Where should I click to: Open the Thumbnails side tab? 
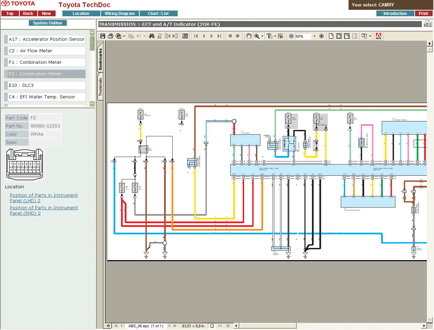click(100, 86)
